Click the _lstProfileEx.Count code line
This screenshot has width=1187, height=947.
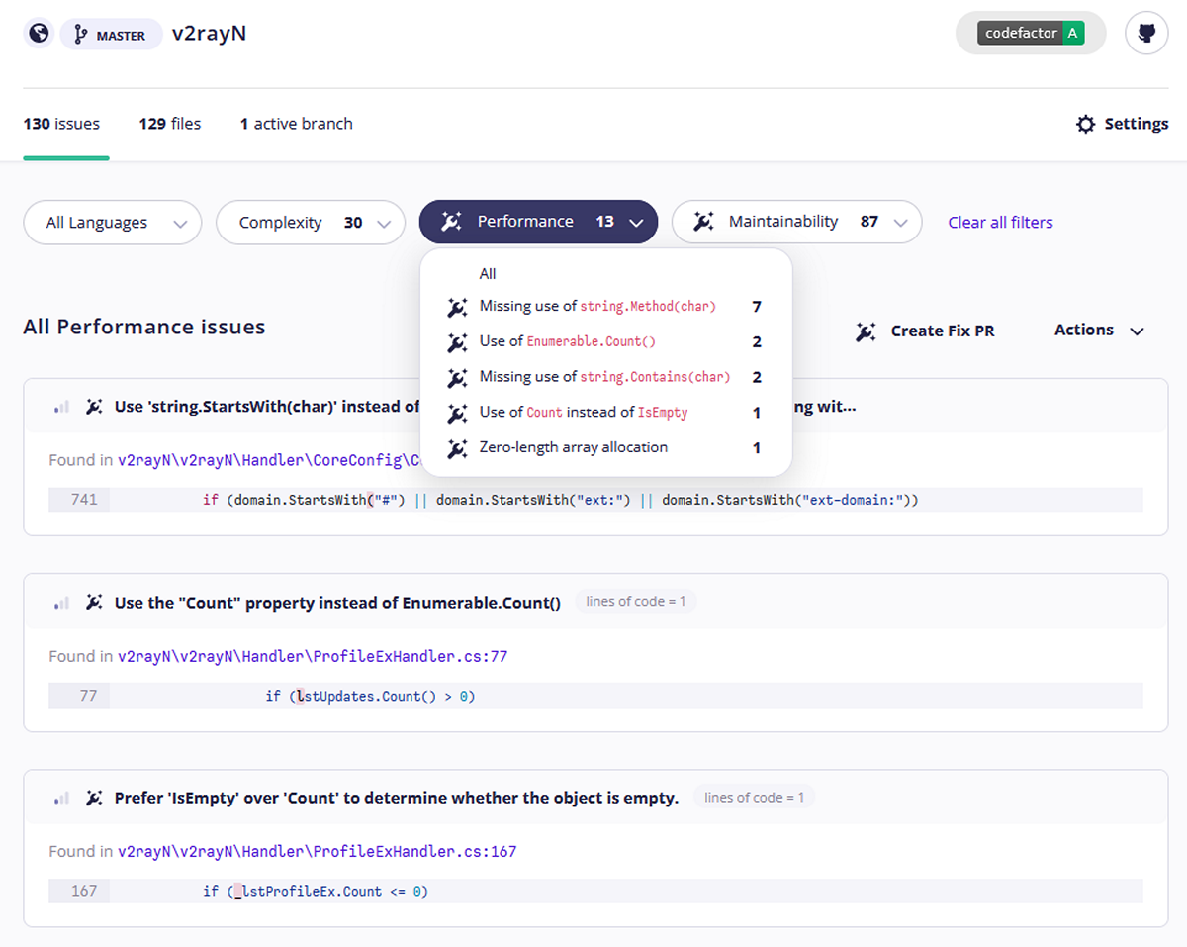(316, 891)
